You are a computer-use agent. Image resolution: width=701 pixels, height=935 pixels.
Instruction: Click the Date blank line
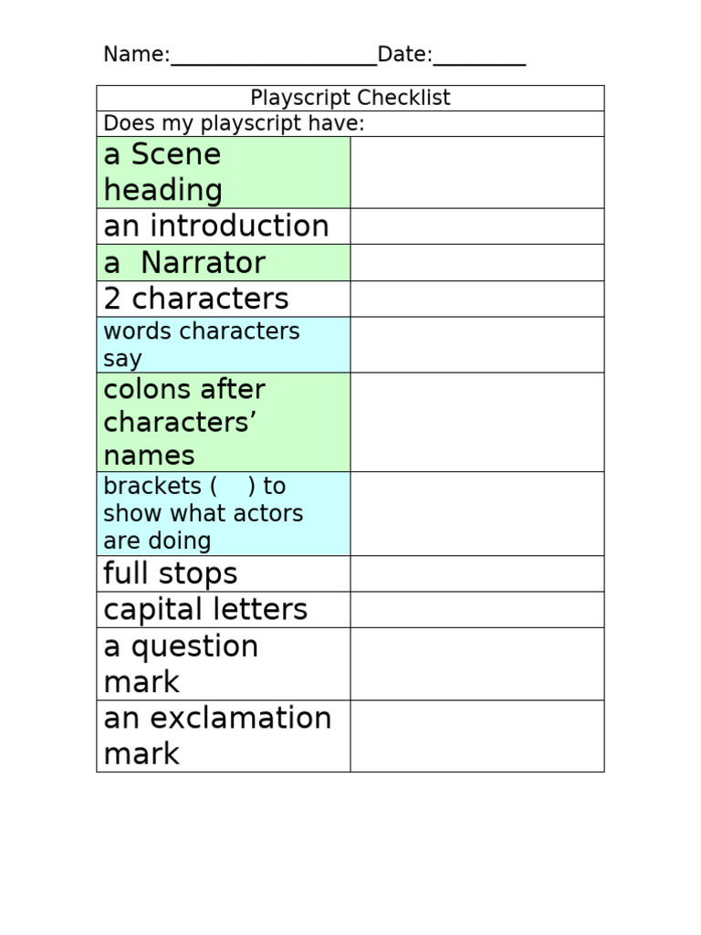479,58
